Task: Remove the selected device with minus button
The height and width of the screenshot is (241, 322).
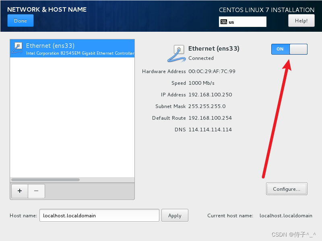Action: 36,191
